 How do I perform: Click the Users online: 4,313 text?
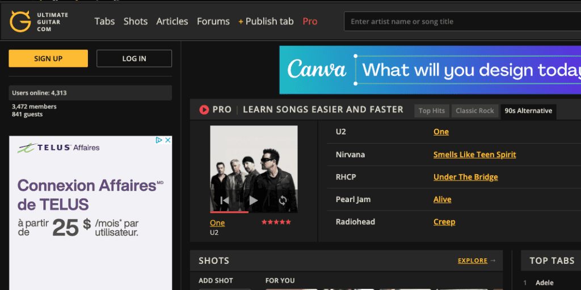[x=39, y=93]
